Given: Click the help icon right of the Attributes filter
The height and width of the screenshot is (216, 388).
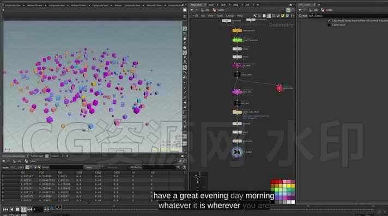Looking at the screenshot, I should [x=184, y=168].
